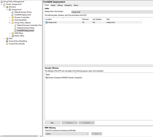Sort links by the Enforced column header
Image resolution: width=153 pixels, height=137 pixels.
pyautogui.click(x=86, y=19)
